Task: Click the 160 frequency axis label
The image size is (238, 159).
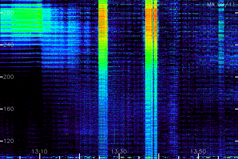Action: point(8,109)
